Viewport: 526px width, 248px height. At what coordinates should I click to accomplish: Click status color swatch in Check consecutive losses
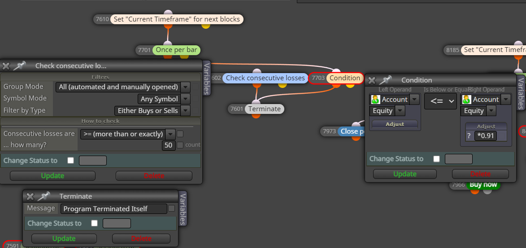[92, 161]
